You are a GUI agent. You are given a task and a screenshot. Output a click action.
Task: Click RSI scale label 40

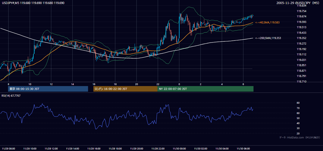tap(298, 123)
